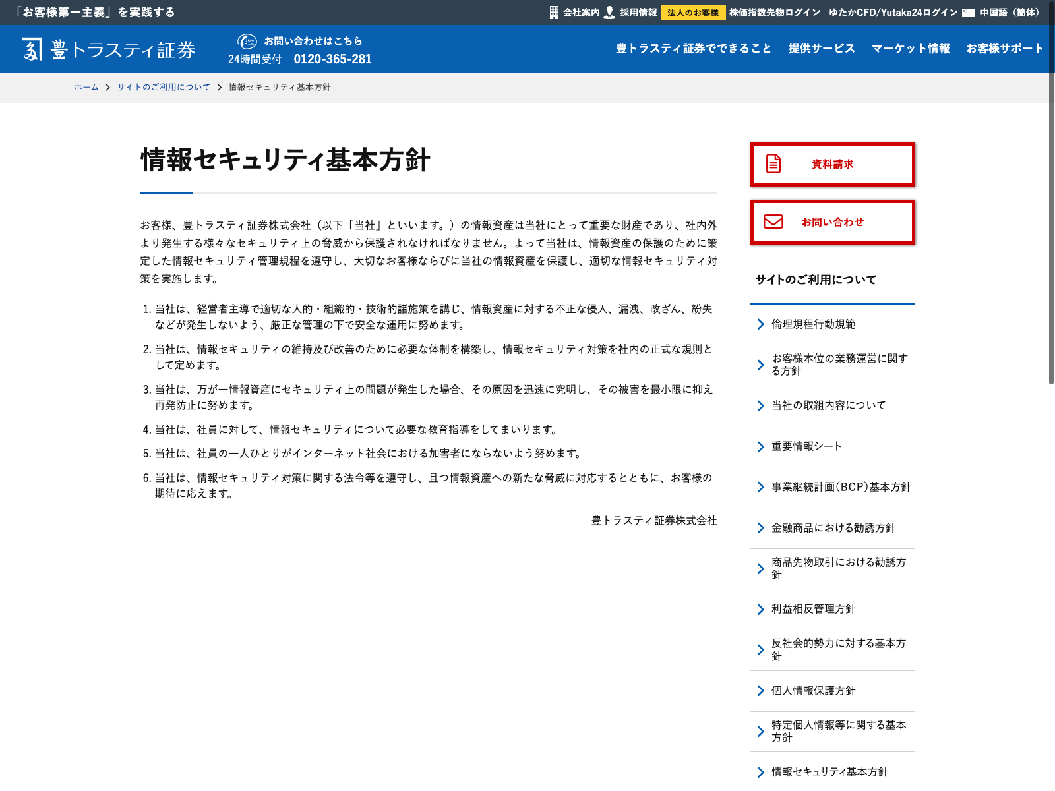Click the envelope icon in お問い合わせ button
The width and height of the screenshot is (1055, 791).
click(773, 221)
